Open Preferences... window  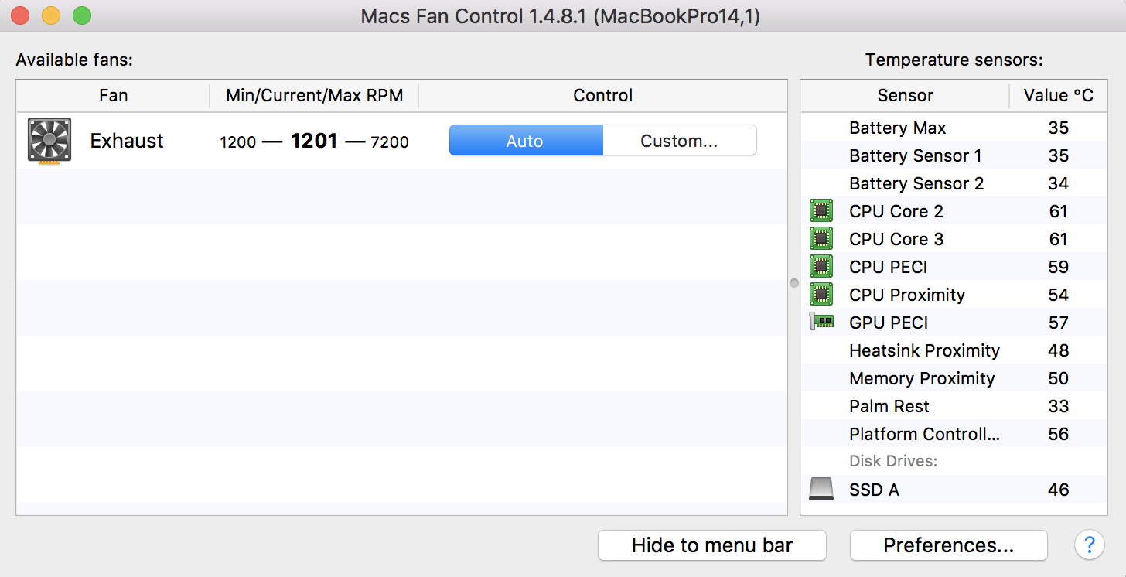pyautogui.click(x=949, y=545)
